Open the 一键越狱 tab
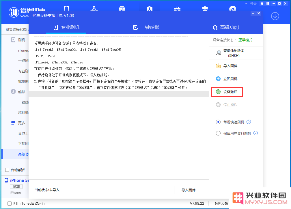The width and height of the screenshot is (291, 209). click(146, 27)
